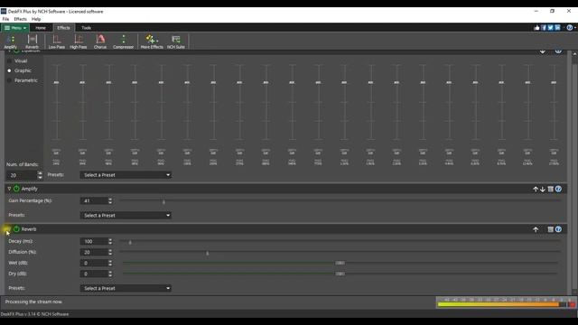Screen dimensions: 578x325
Task: Select the Graphic equalizer mode
Action: click(x=20, y=70)
